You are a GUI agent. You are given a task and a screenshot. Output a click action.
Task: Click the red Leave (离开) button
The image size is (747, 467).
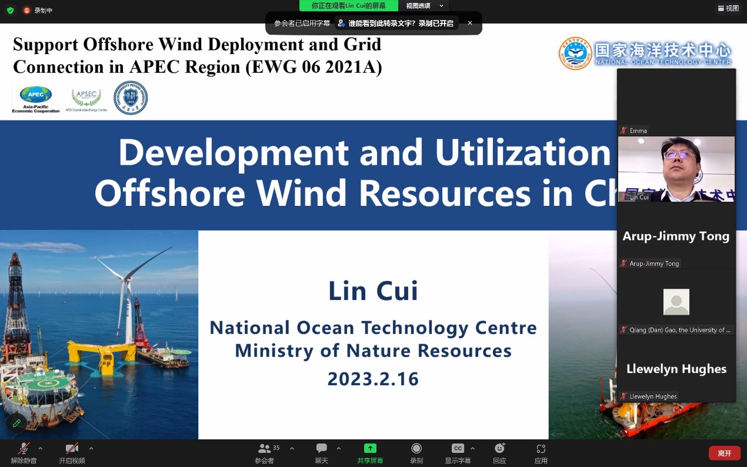(x=724, y=453)
